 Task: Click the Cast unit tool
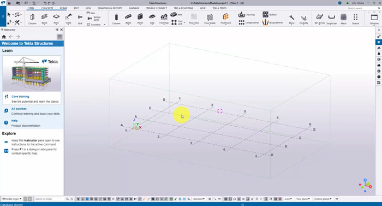[x=177, y=22]
